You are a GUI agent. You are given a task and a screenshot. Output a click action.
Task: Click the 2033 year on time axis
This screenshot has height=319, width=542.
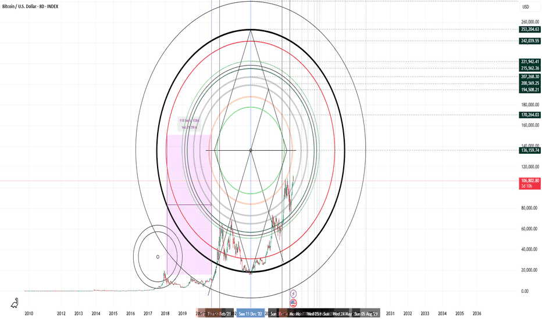coord(425,313)
